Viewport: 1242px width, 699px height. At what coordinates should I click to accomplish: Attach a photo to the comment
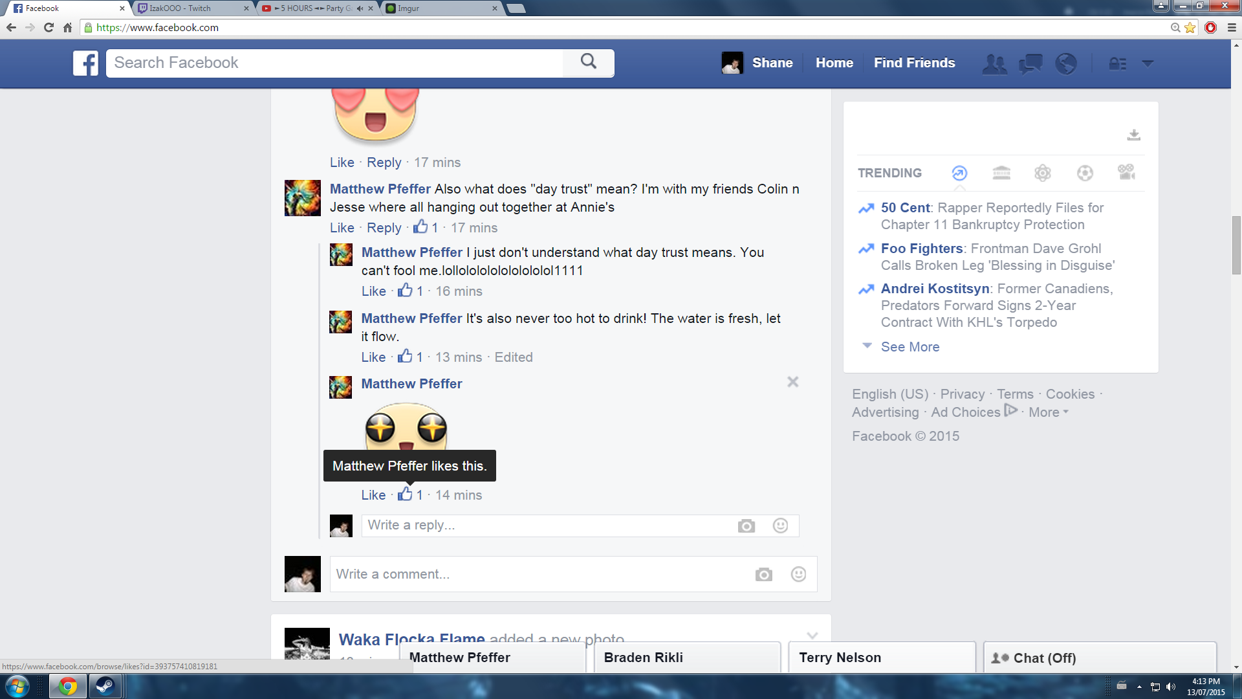(x=763, y=574)
